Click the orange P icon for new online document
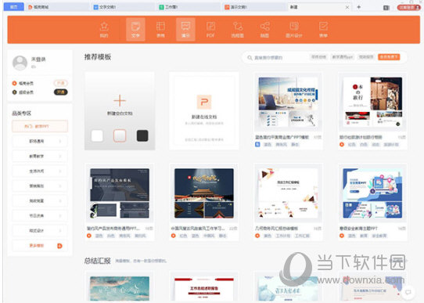Image resolution: width=424 pixels, height=303 pixels. click(204, 102)
